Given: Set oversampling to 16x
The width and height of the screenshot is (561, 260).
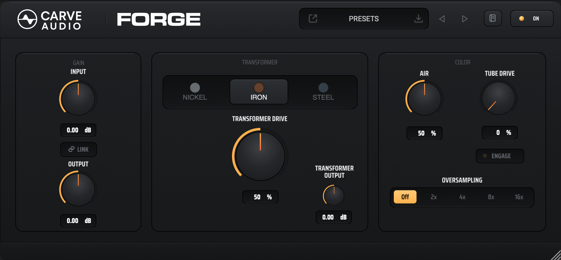Looking at the screenshot, I should click(519, 197).
